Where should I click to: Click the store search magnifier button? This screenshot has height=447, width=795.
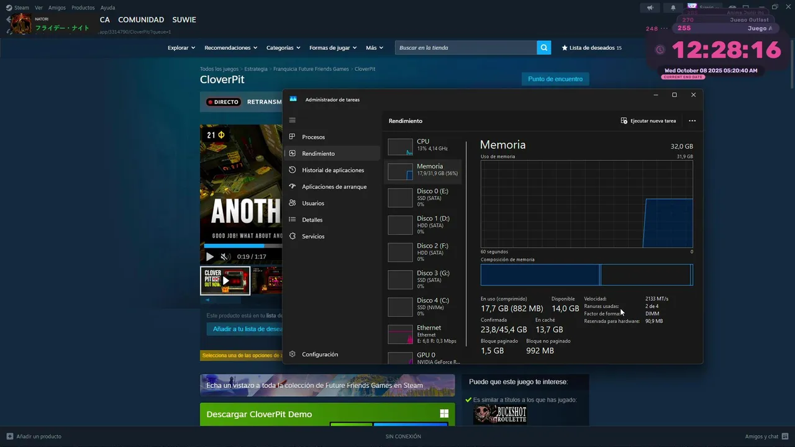click(544, 48)
